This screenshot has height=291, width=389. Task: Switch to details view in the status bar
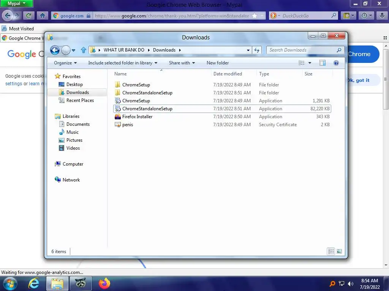point(331,252)
